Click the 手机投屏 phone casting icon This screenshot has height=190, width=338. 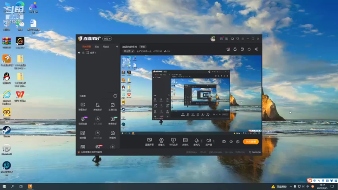point(173,142)
